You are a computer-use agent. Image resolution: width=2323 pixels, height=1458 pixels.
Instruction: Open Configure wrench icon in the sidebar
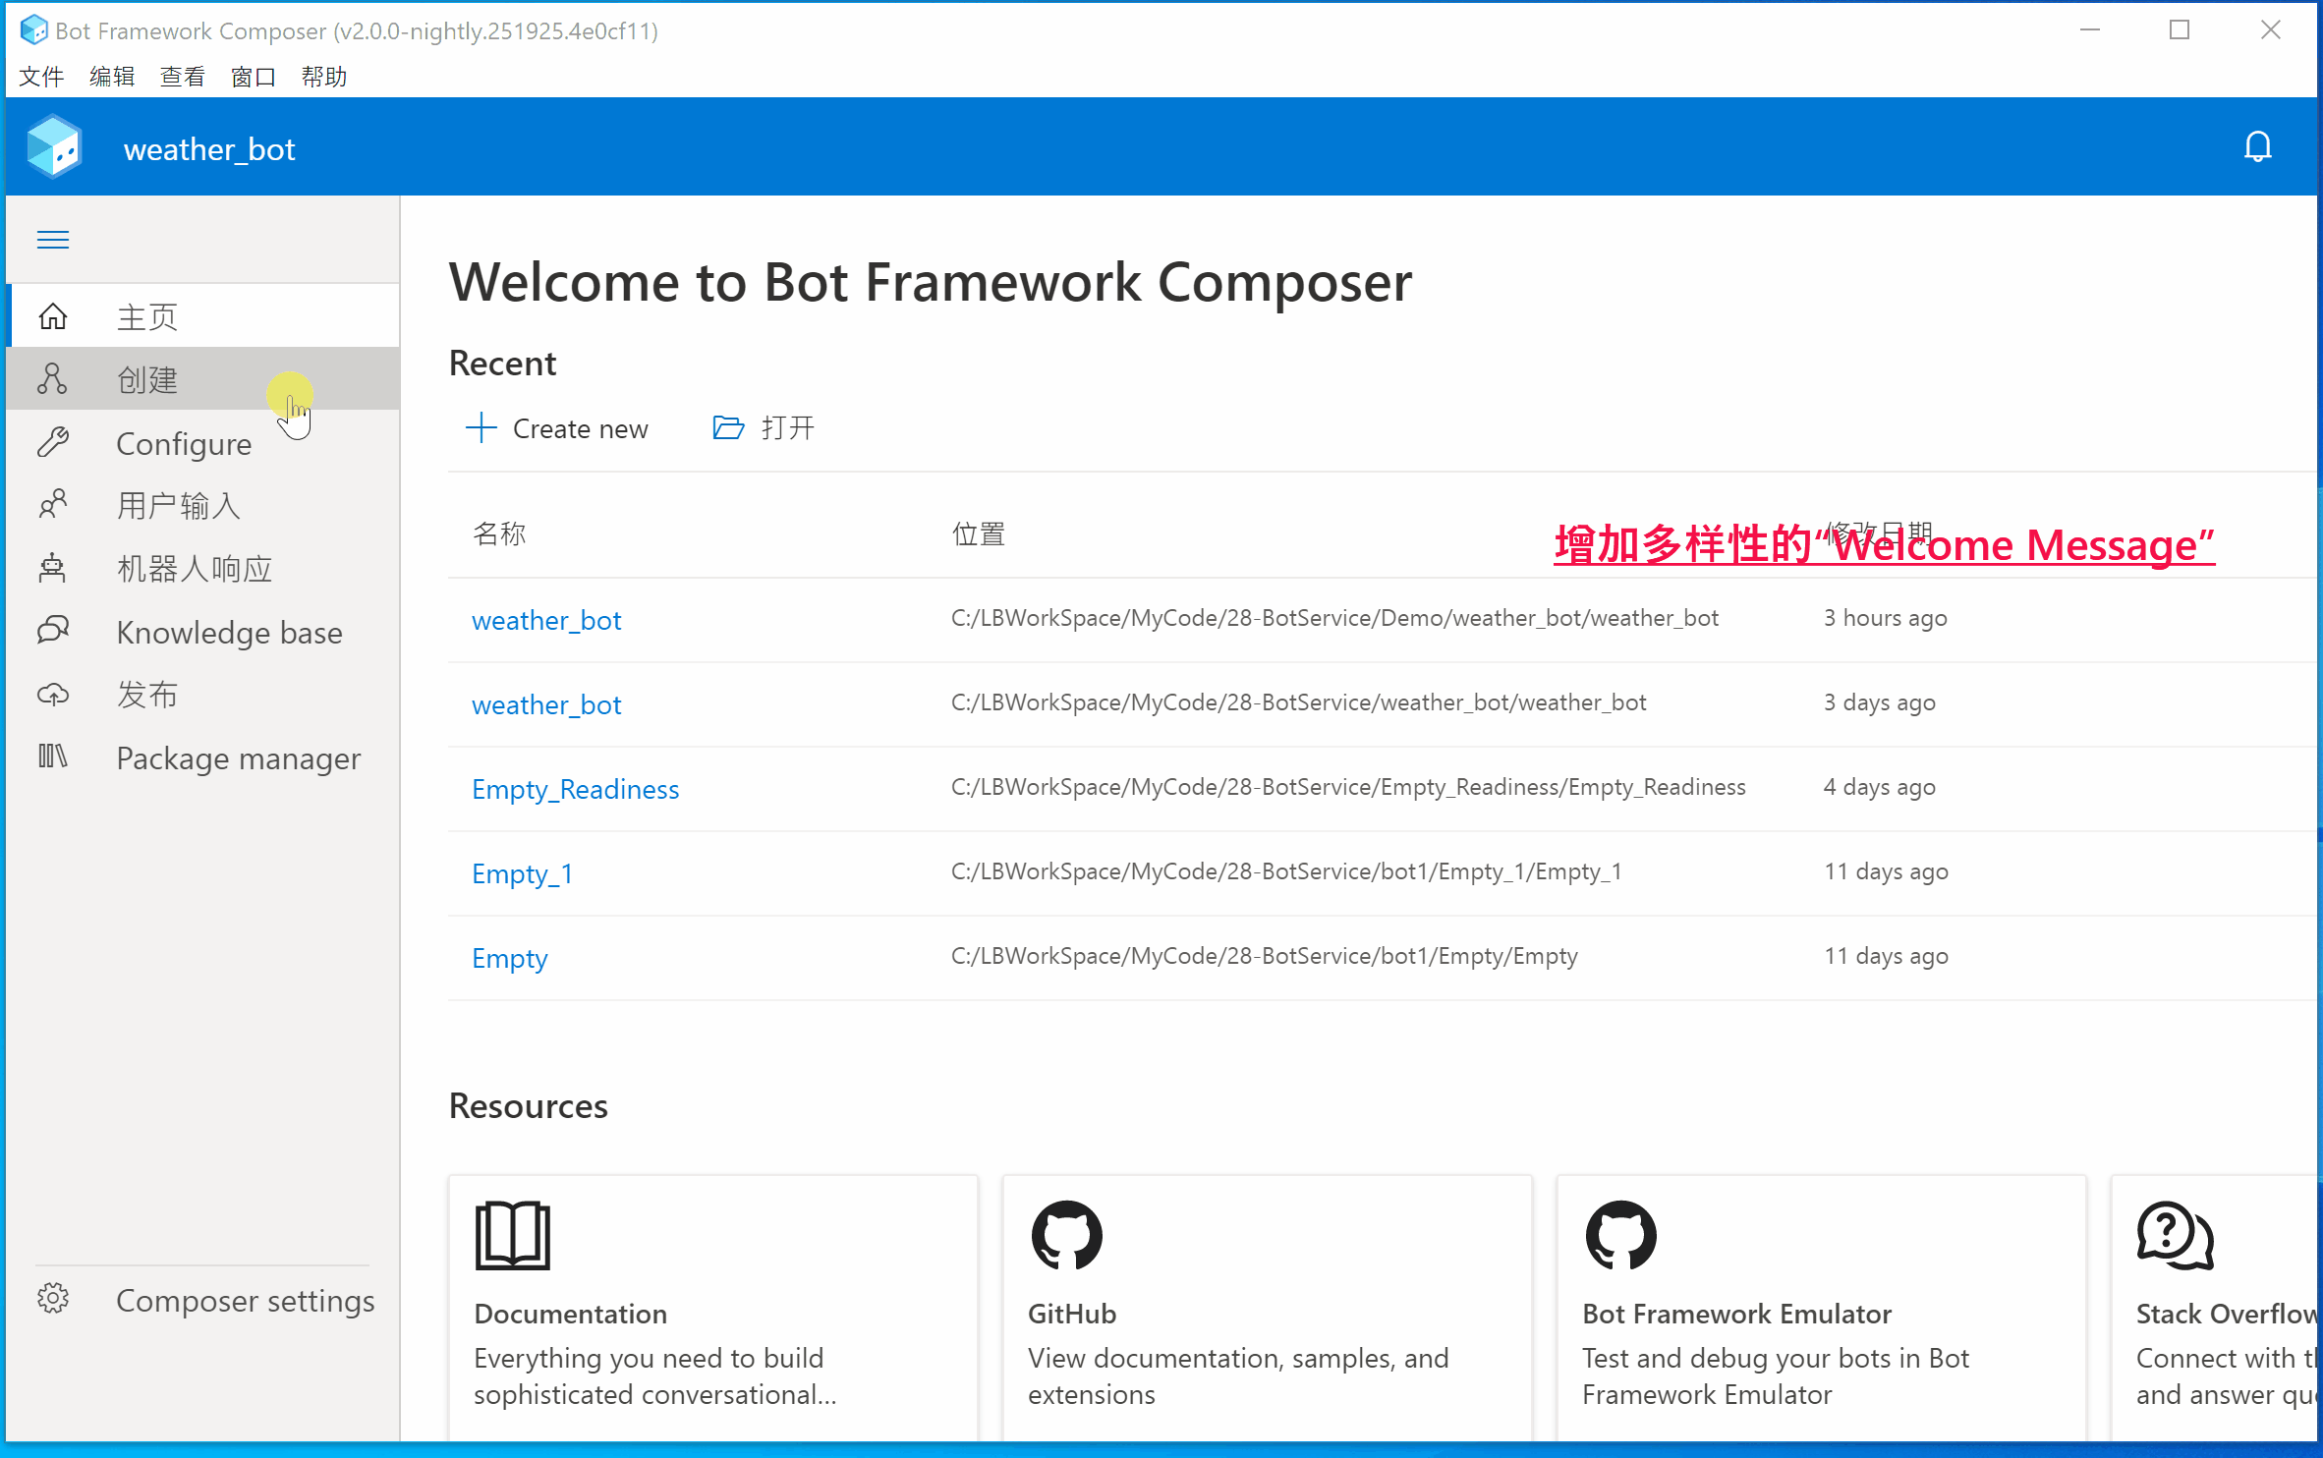(53, 443)
